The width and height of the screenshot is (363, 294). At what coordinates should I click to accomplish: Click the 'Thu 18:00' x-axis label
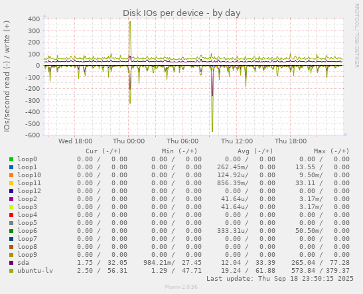tap(291, 141)
